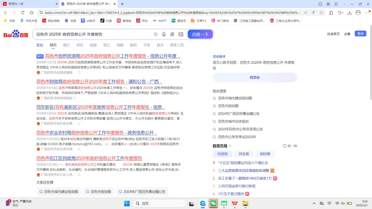The width and height of the screenshot is (372, 209).
Task: Open the 设置 link at top right
Action: 347,34
